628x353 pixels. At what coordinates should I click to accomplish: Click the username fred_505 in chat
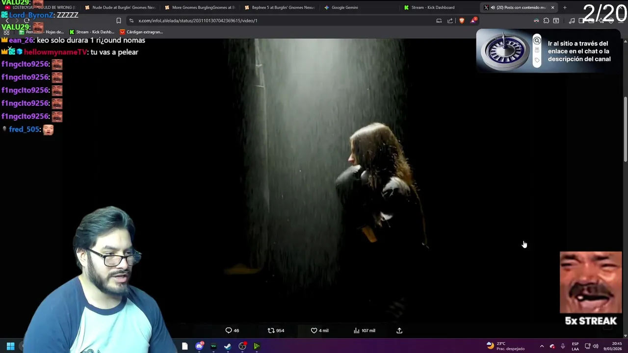[24, 129]
